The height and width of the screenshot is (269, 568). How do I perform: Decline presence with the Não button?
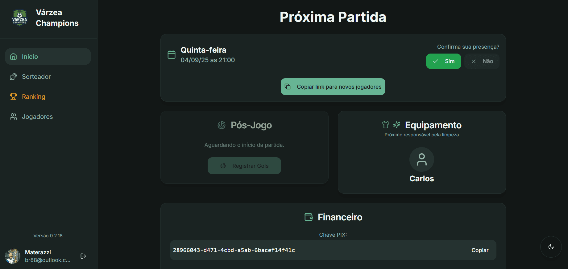(482, 61)
